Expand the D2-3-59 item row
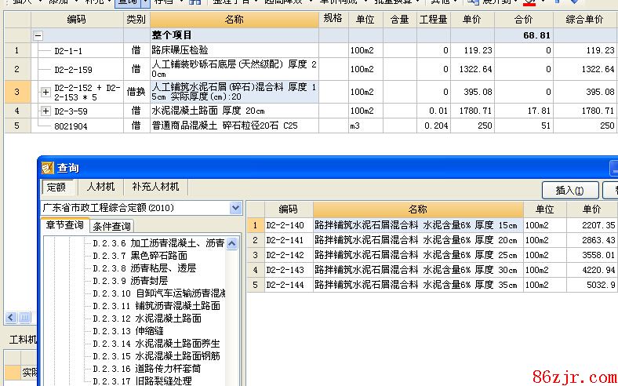 pyautogui.click(x=45, y=111)
